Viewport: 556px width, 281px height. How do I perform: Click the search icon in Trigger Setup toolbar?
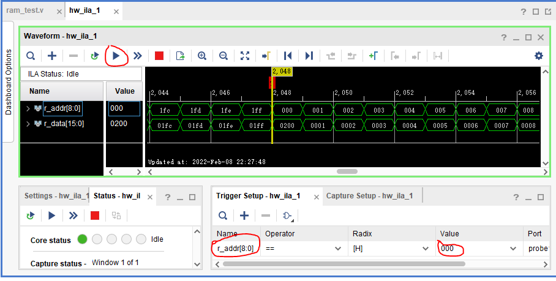(223, 215)
